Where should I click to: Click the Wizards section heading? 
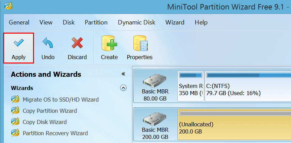22,88
